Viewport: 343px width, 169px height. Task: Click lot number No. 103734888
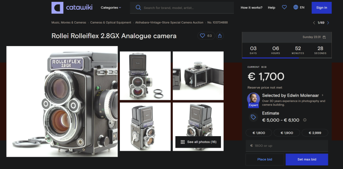tap(217, 23)
